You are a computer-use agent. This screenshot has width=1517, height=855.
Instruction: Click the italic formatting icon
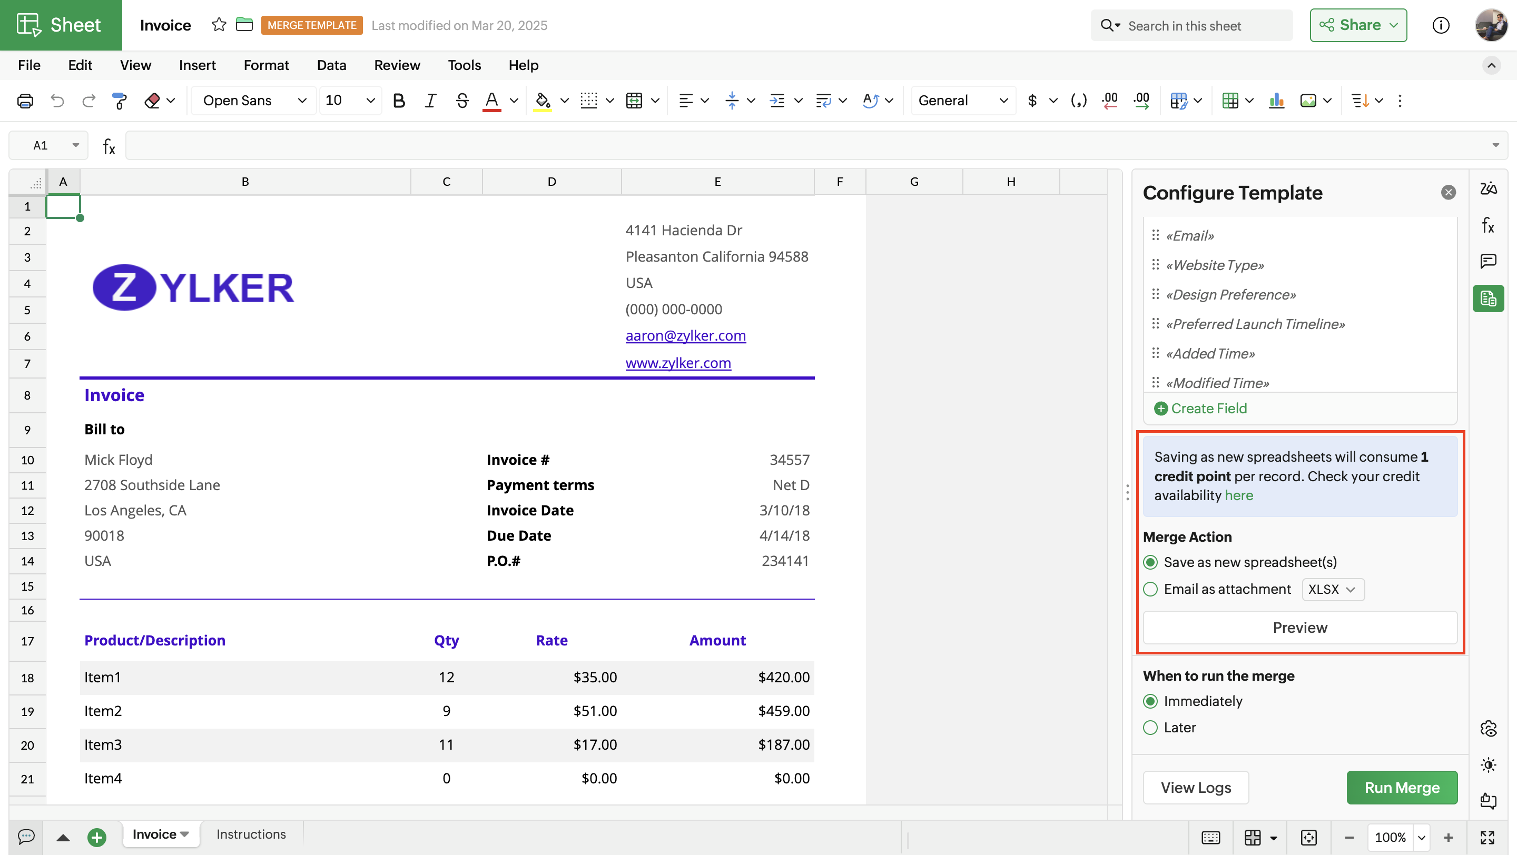(x=430, y=101)
